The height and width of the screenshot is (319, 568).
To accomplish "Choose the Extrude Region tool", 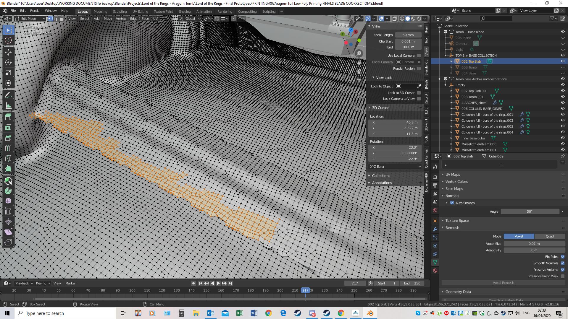I will [x=8, y=117].
